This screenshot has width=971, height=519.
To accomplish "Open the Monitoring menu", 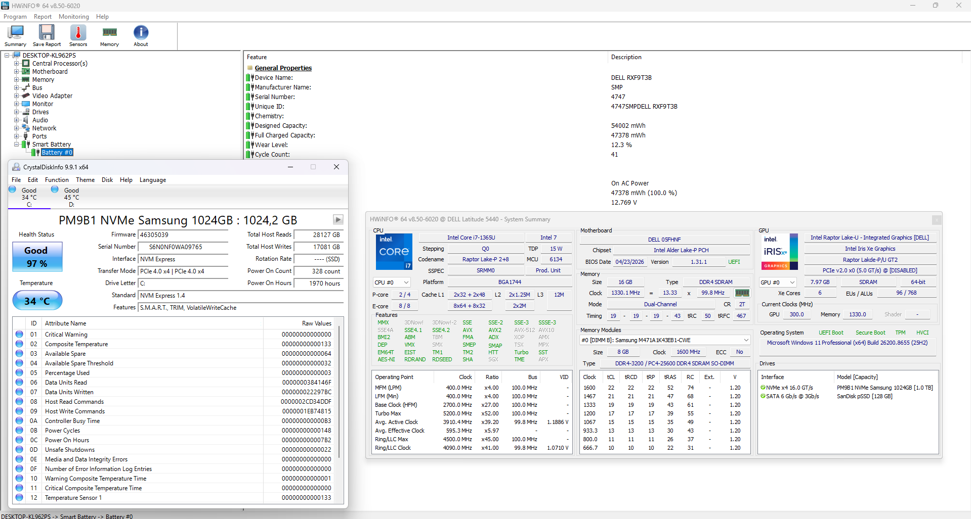I will click(x=73, y=17).
